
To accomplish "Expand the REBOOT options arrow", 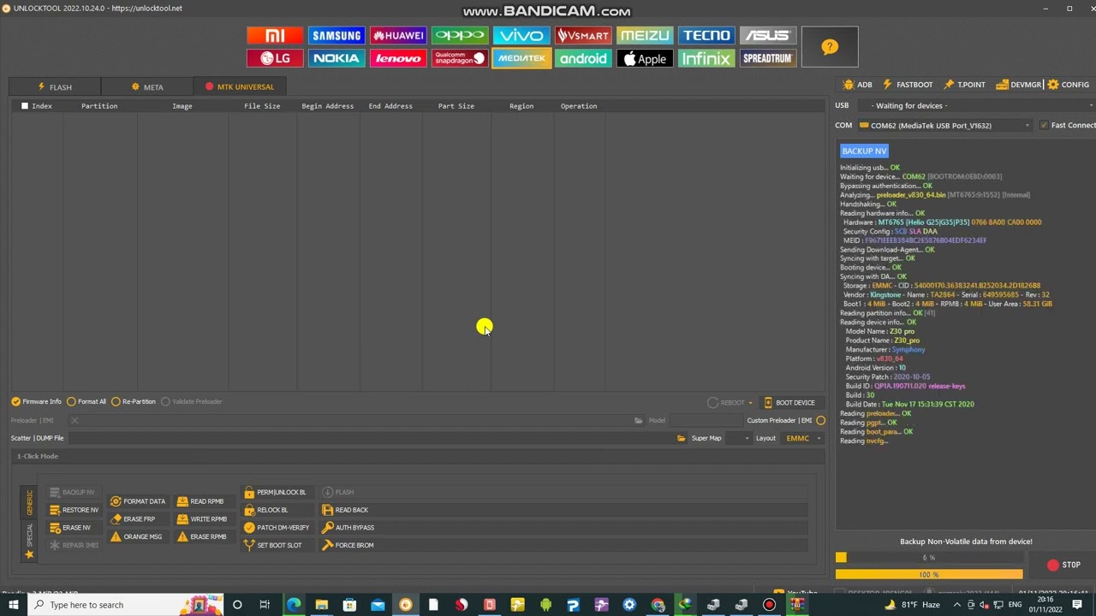I will [751, 403].
